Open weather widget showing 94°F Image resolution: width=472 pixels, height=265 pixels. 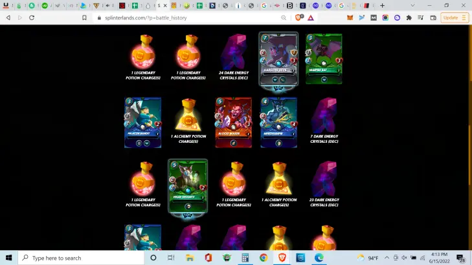(368, 258)
